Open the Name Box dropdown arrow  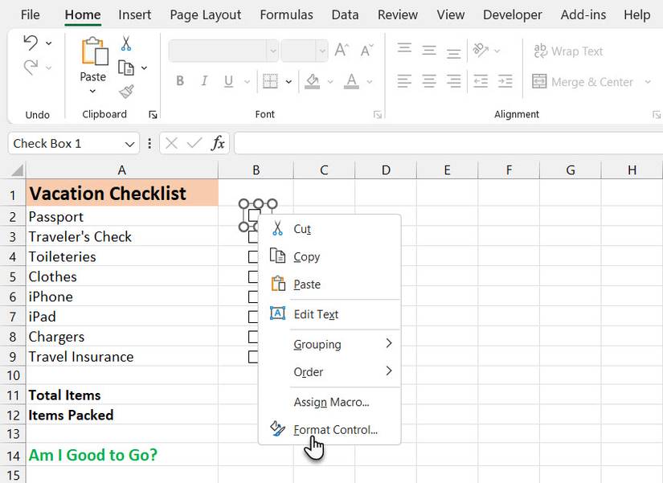pyautogui.click(x=131, y=144)
